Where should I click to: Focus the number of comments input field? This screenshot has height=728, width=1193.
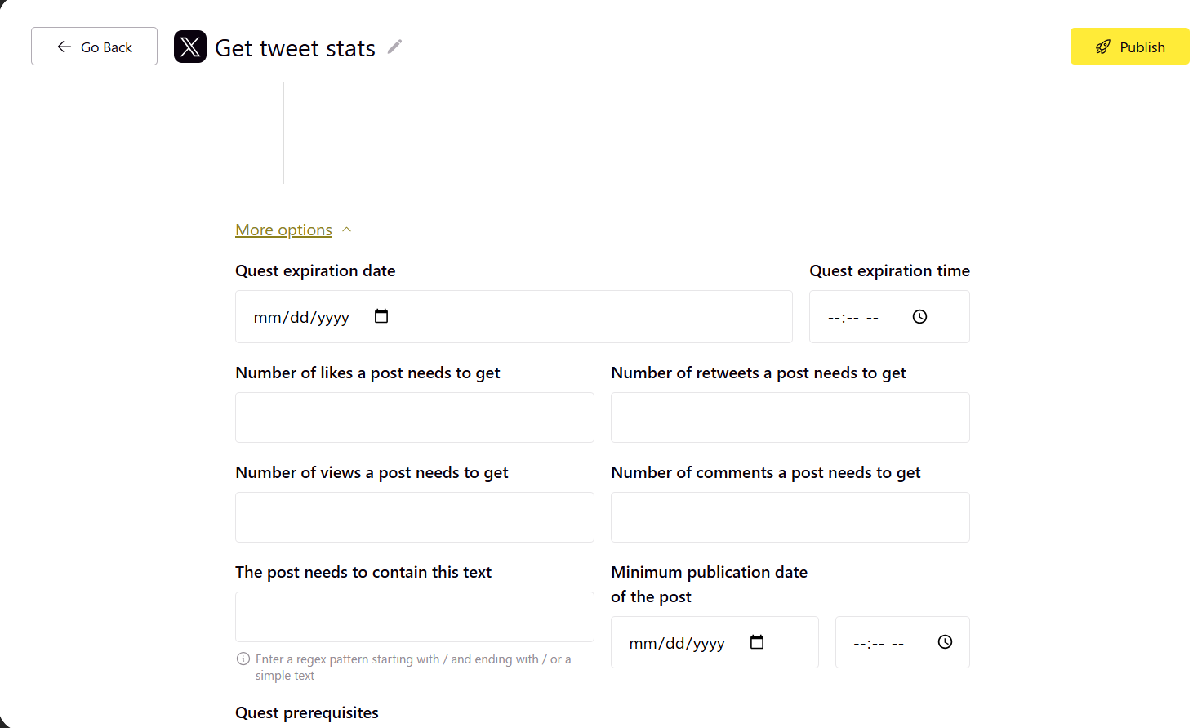pyautogui.click(x=790, y=517)
